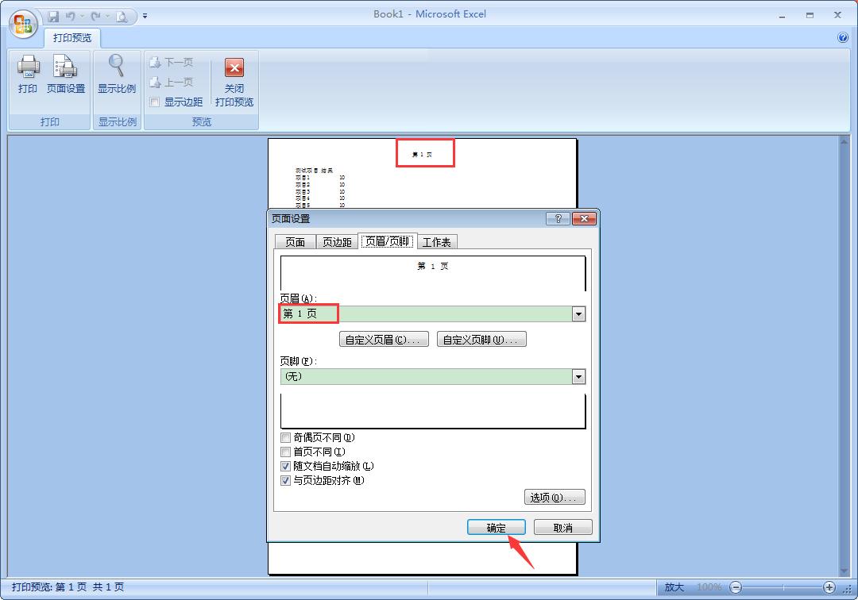Click the print preview icon in quick access toolbar
The height and width of the screenshot is (600, 858).
click(122, 17)
